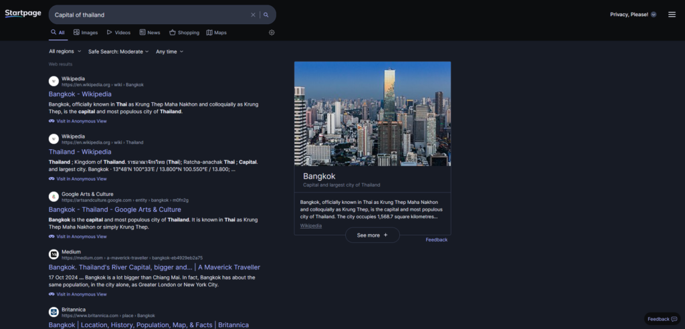Switch to the News tab

point(150,32)
